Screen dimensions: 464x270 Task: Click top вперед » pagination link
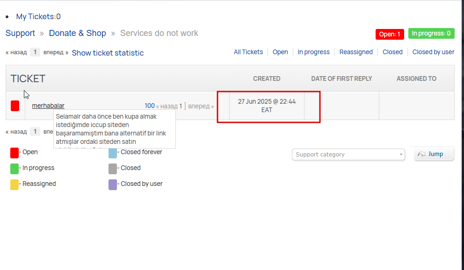[56, 52]
